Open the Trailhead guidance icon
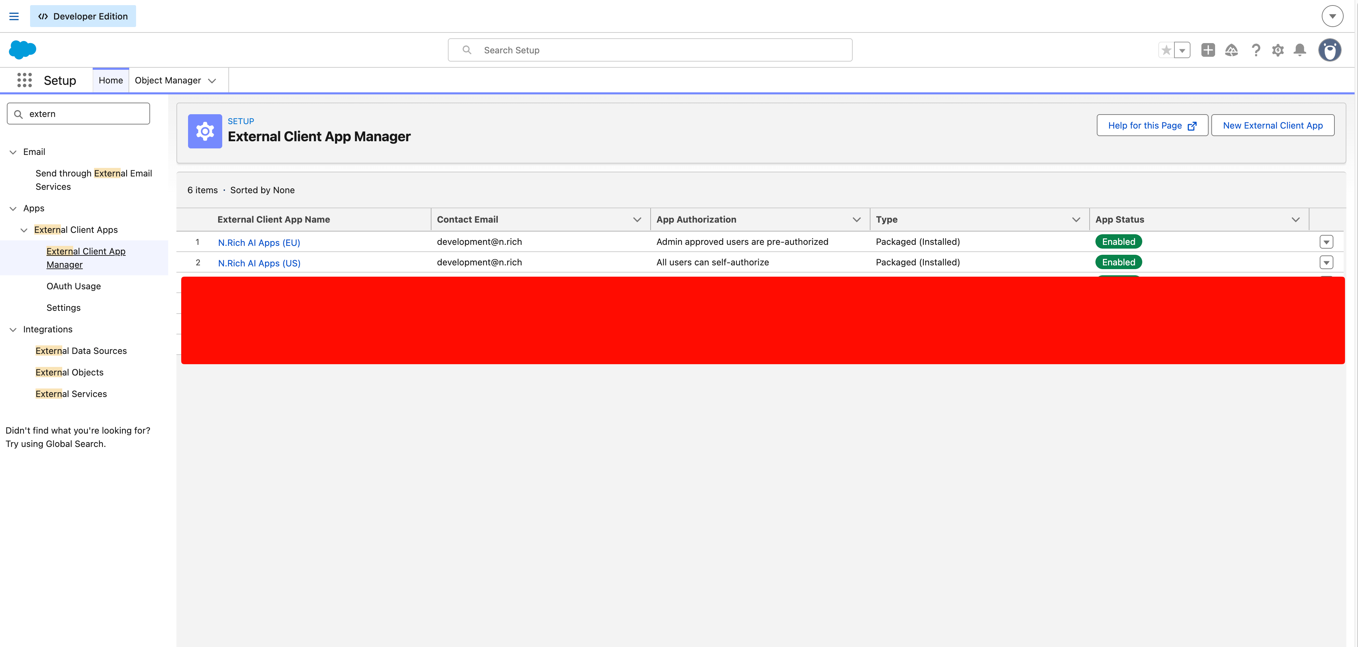Viewport: 1358px width, 647px height. tap(1231, 50)
